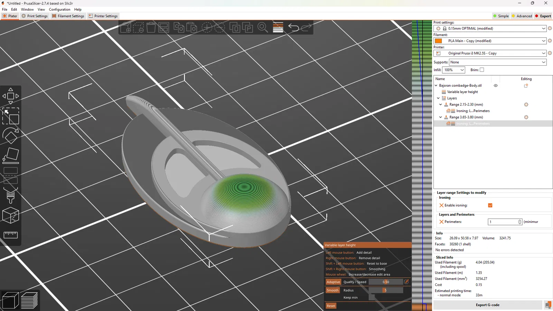Viewport: 553px width, 311px height.
Task: Open the Supports dropdown
Action: (498, 62)
